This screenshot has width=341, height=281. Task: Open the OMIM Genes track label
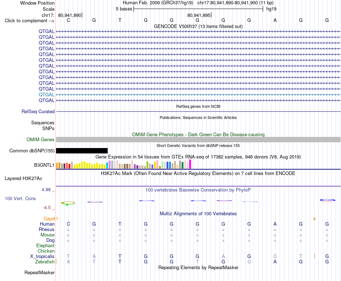click(x=41, y=140)
